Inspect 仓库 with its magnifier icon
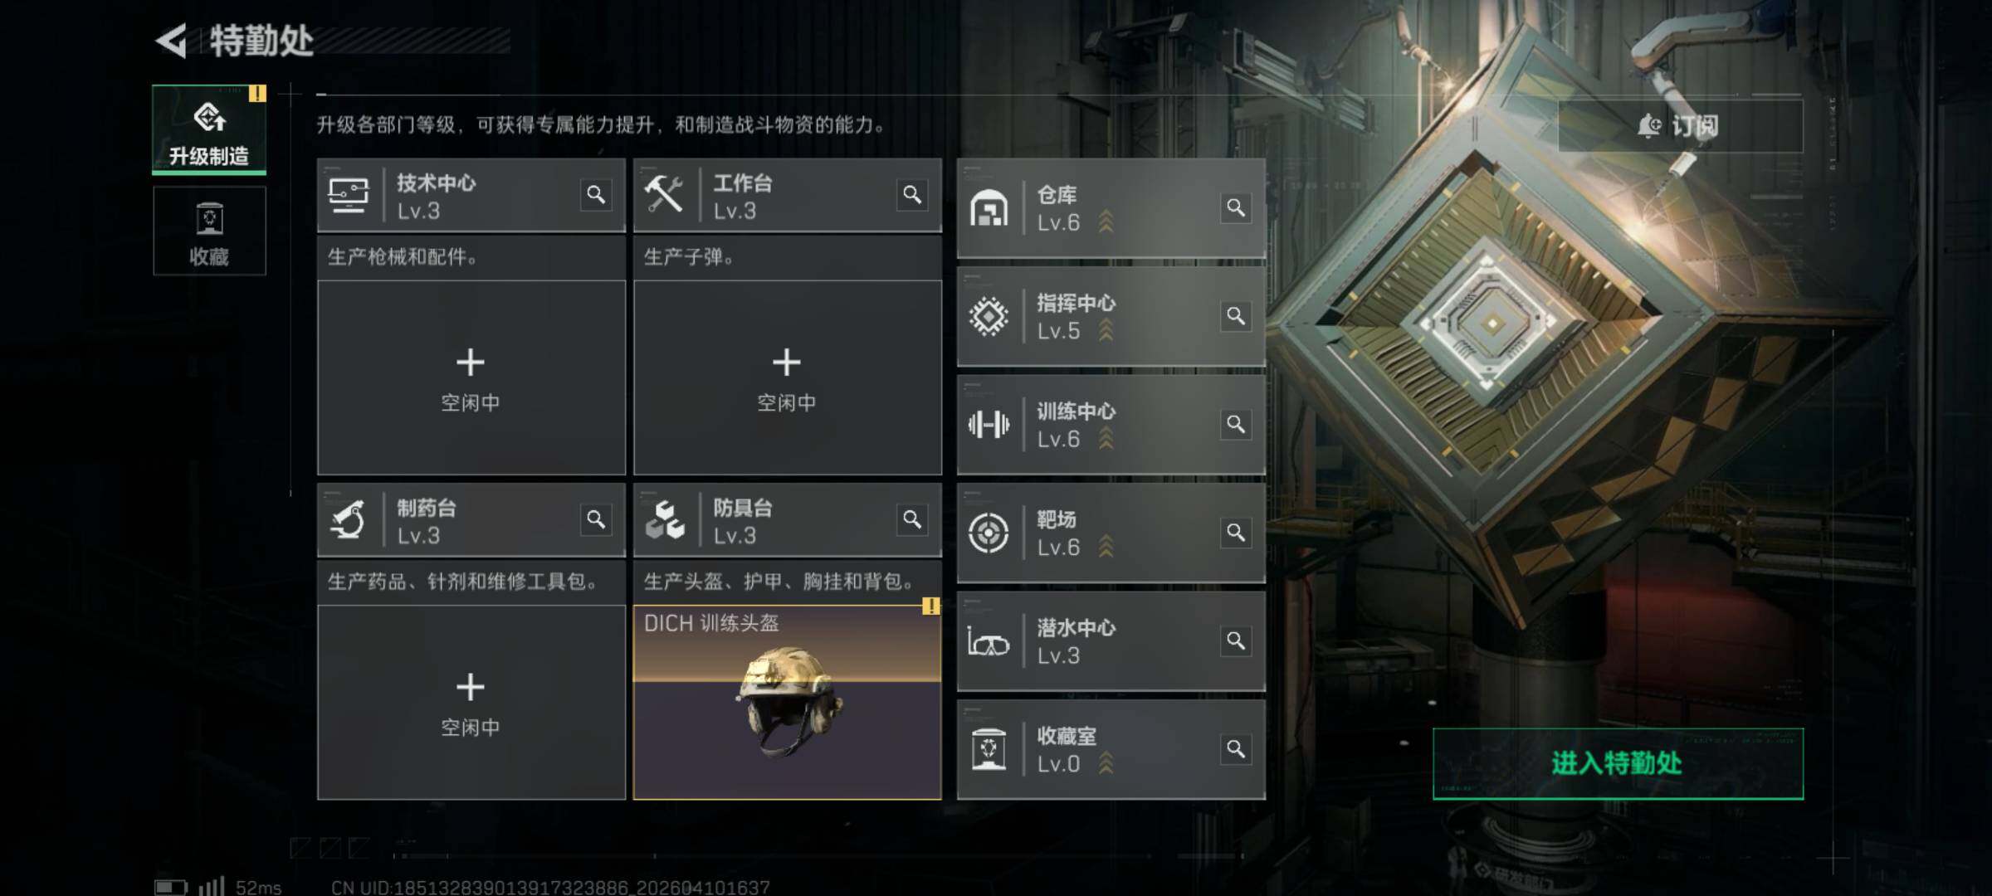This screenshot has width=1992, height=896. tap(1236, 207)
